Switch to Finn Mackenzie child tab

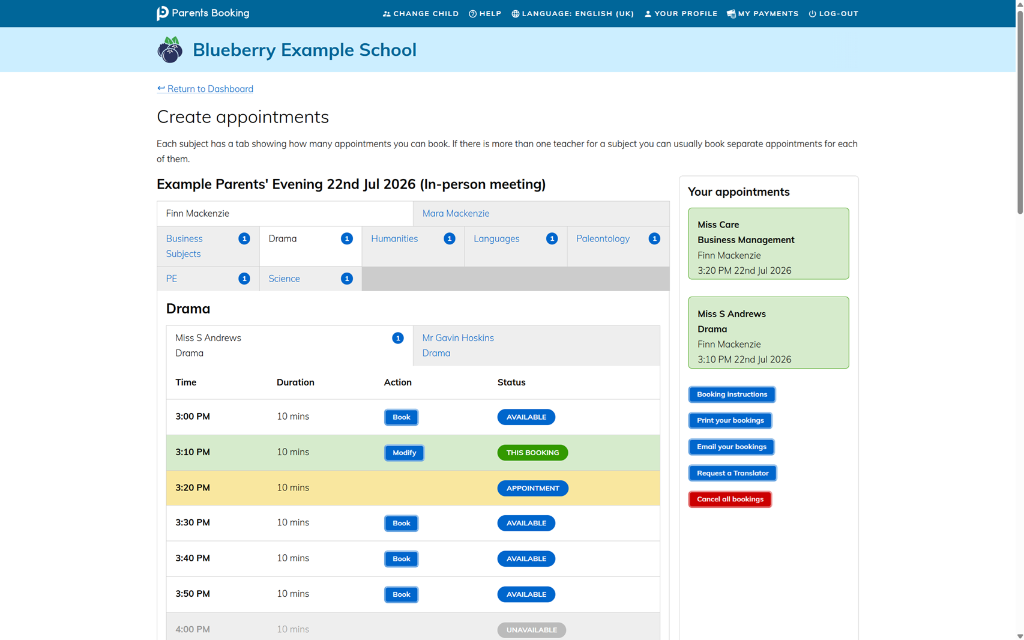pos(285,214)
